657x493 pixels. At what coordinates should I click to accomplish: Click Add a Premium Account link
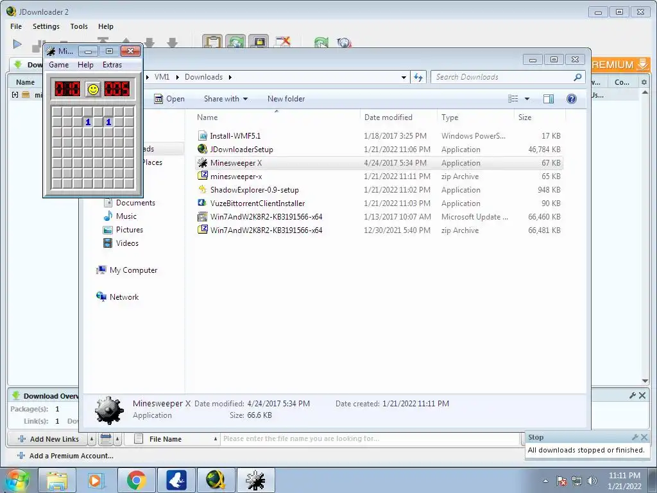point(66,456)
